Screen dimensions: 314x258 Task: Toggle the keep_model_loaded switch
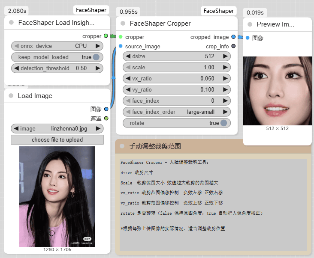96,57
